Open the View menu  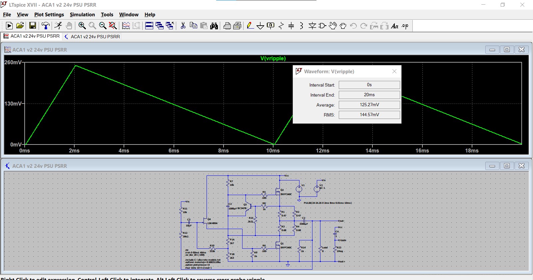point(23,15)
